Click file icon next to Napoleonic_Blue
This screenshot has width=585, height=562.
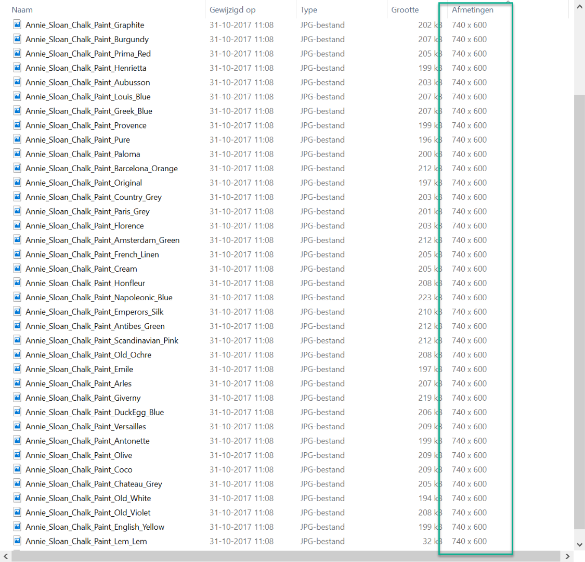(17, 297)
